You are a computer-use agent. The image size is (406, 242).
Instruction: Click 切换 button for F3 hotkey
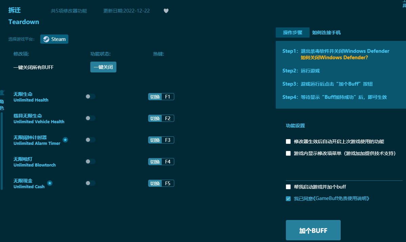tap(155, 140)
